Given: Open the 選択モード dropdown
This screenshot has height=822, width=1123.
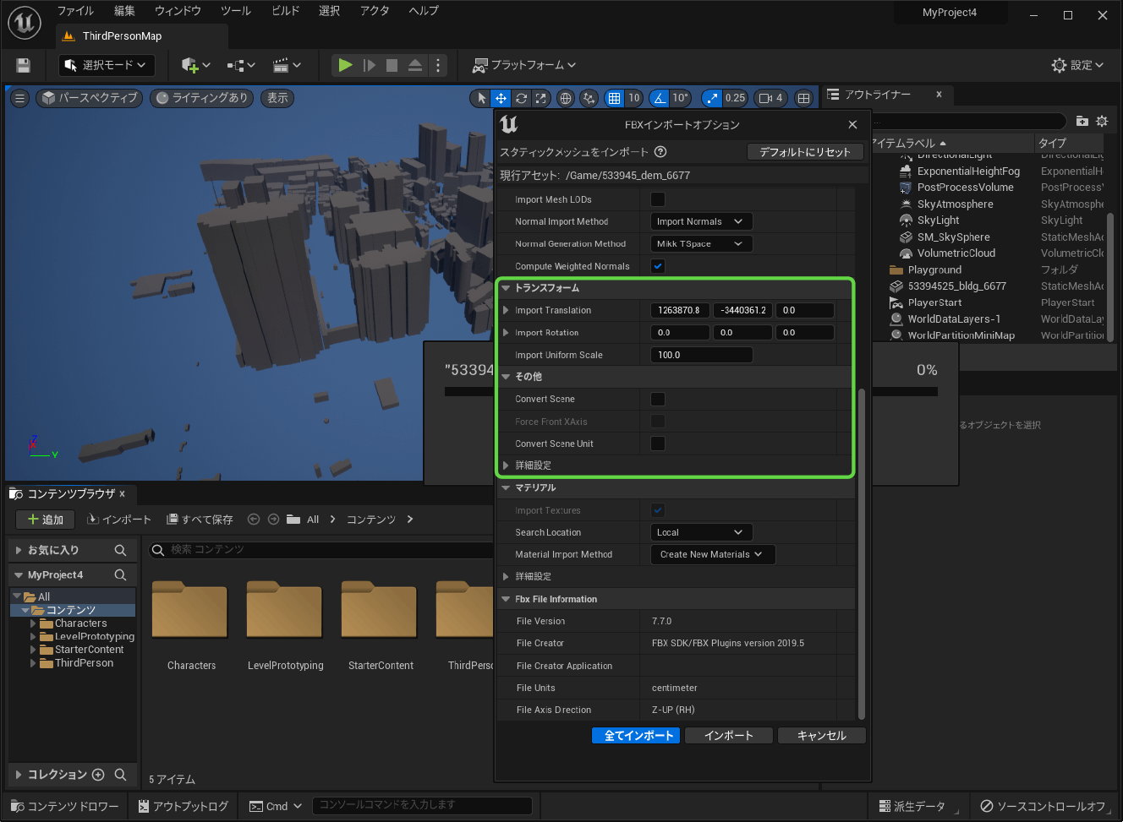Looking at the screenshot, I should [x=107, y=65].
